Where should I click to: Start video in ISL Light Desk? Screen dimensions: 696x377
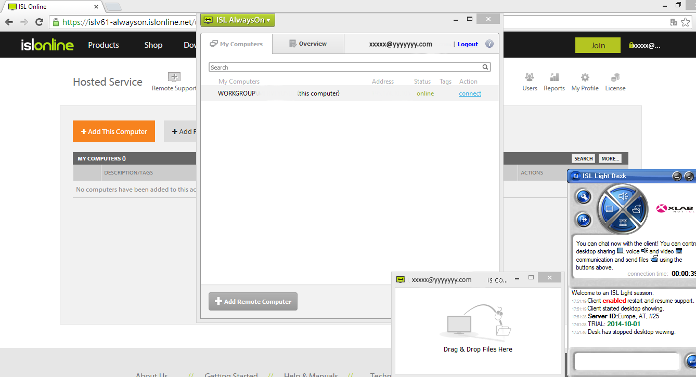623,223
